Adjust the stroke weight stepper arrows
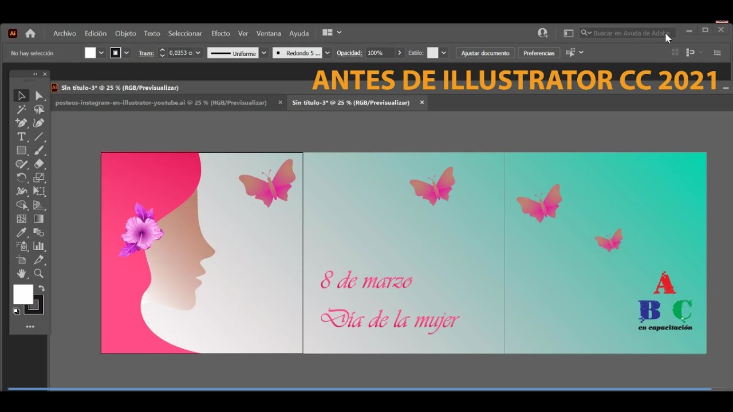 162,53
